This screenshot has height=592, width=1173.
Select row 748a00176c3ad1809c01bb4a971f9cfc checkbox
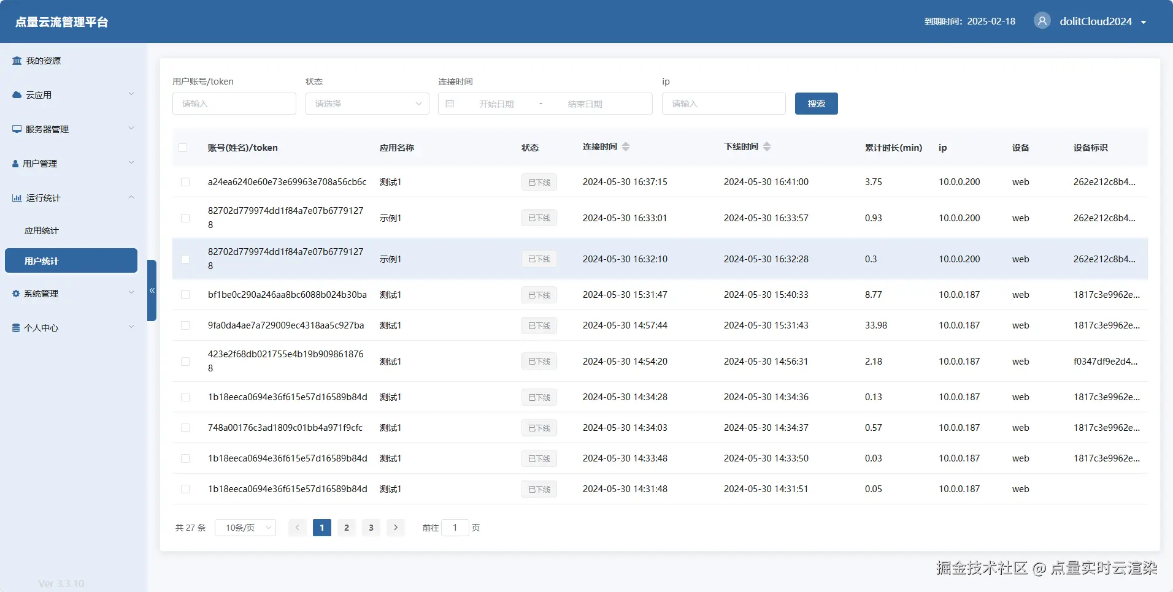click(x=185, y=428)
